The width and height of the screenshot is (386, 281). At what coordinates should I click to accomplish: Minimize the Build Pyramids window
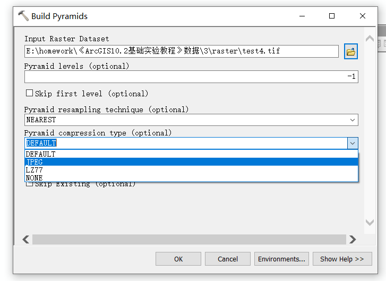(302, 16)
